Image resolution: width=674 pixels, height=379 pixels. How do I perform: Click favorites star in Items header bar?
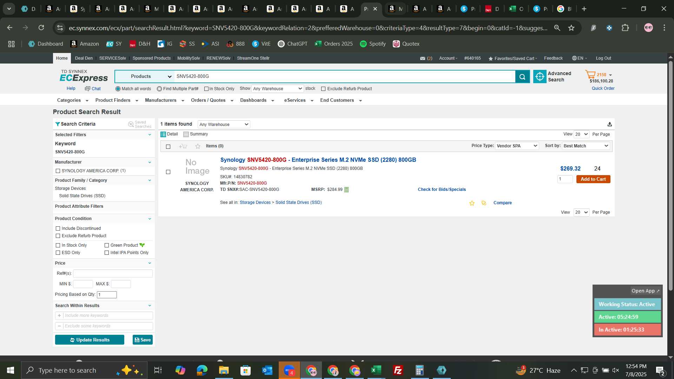click(x=198, y=146)
